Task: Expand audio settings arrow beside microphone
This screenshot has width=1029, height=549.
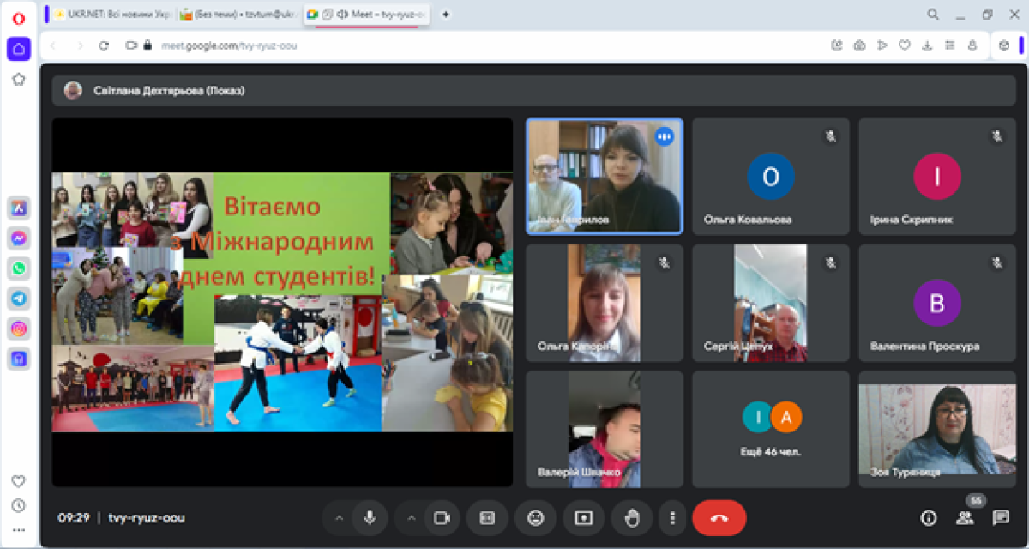Action: [339, 518]
